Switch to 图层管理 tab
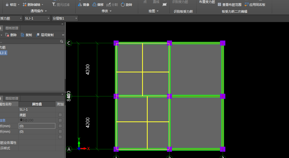Image resolution: width=289 pixels, height=158 pixels. [12, 98]
